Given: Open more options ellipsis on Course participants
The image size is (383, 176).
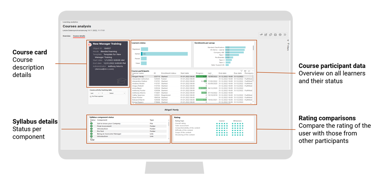Looking at the screenshot, I should (253, 71).
